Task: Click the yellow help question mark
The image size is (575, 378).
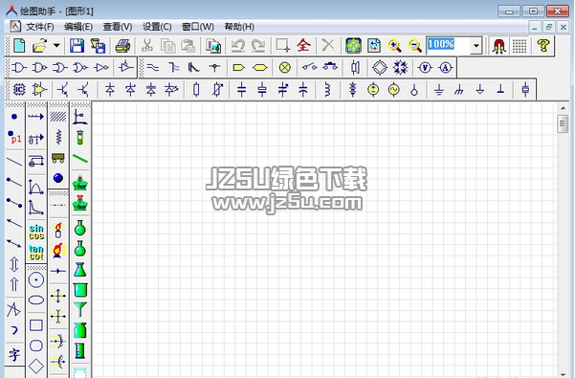Action: point(542,46)
